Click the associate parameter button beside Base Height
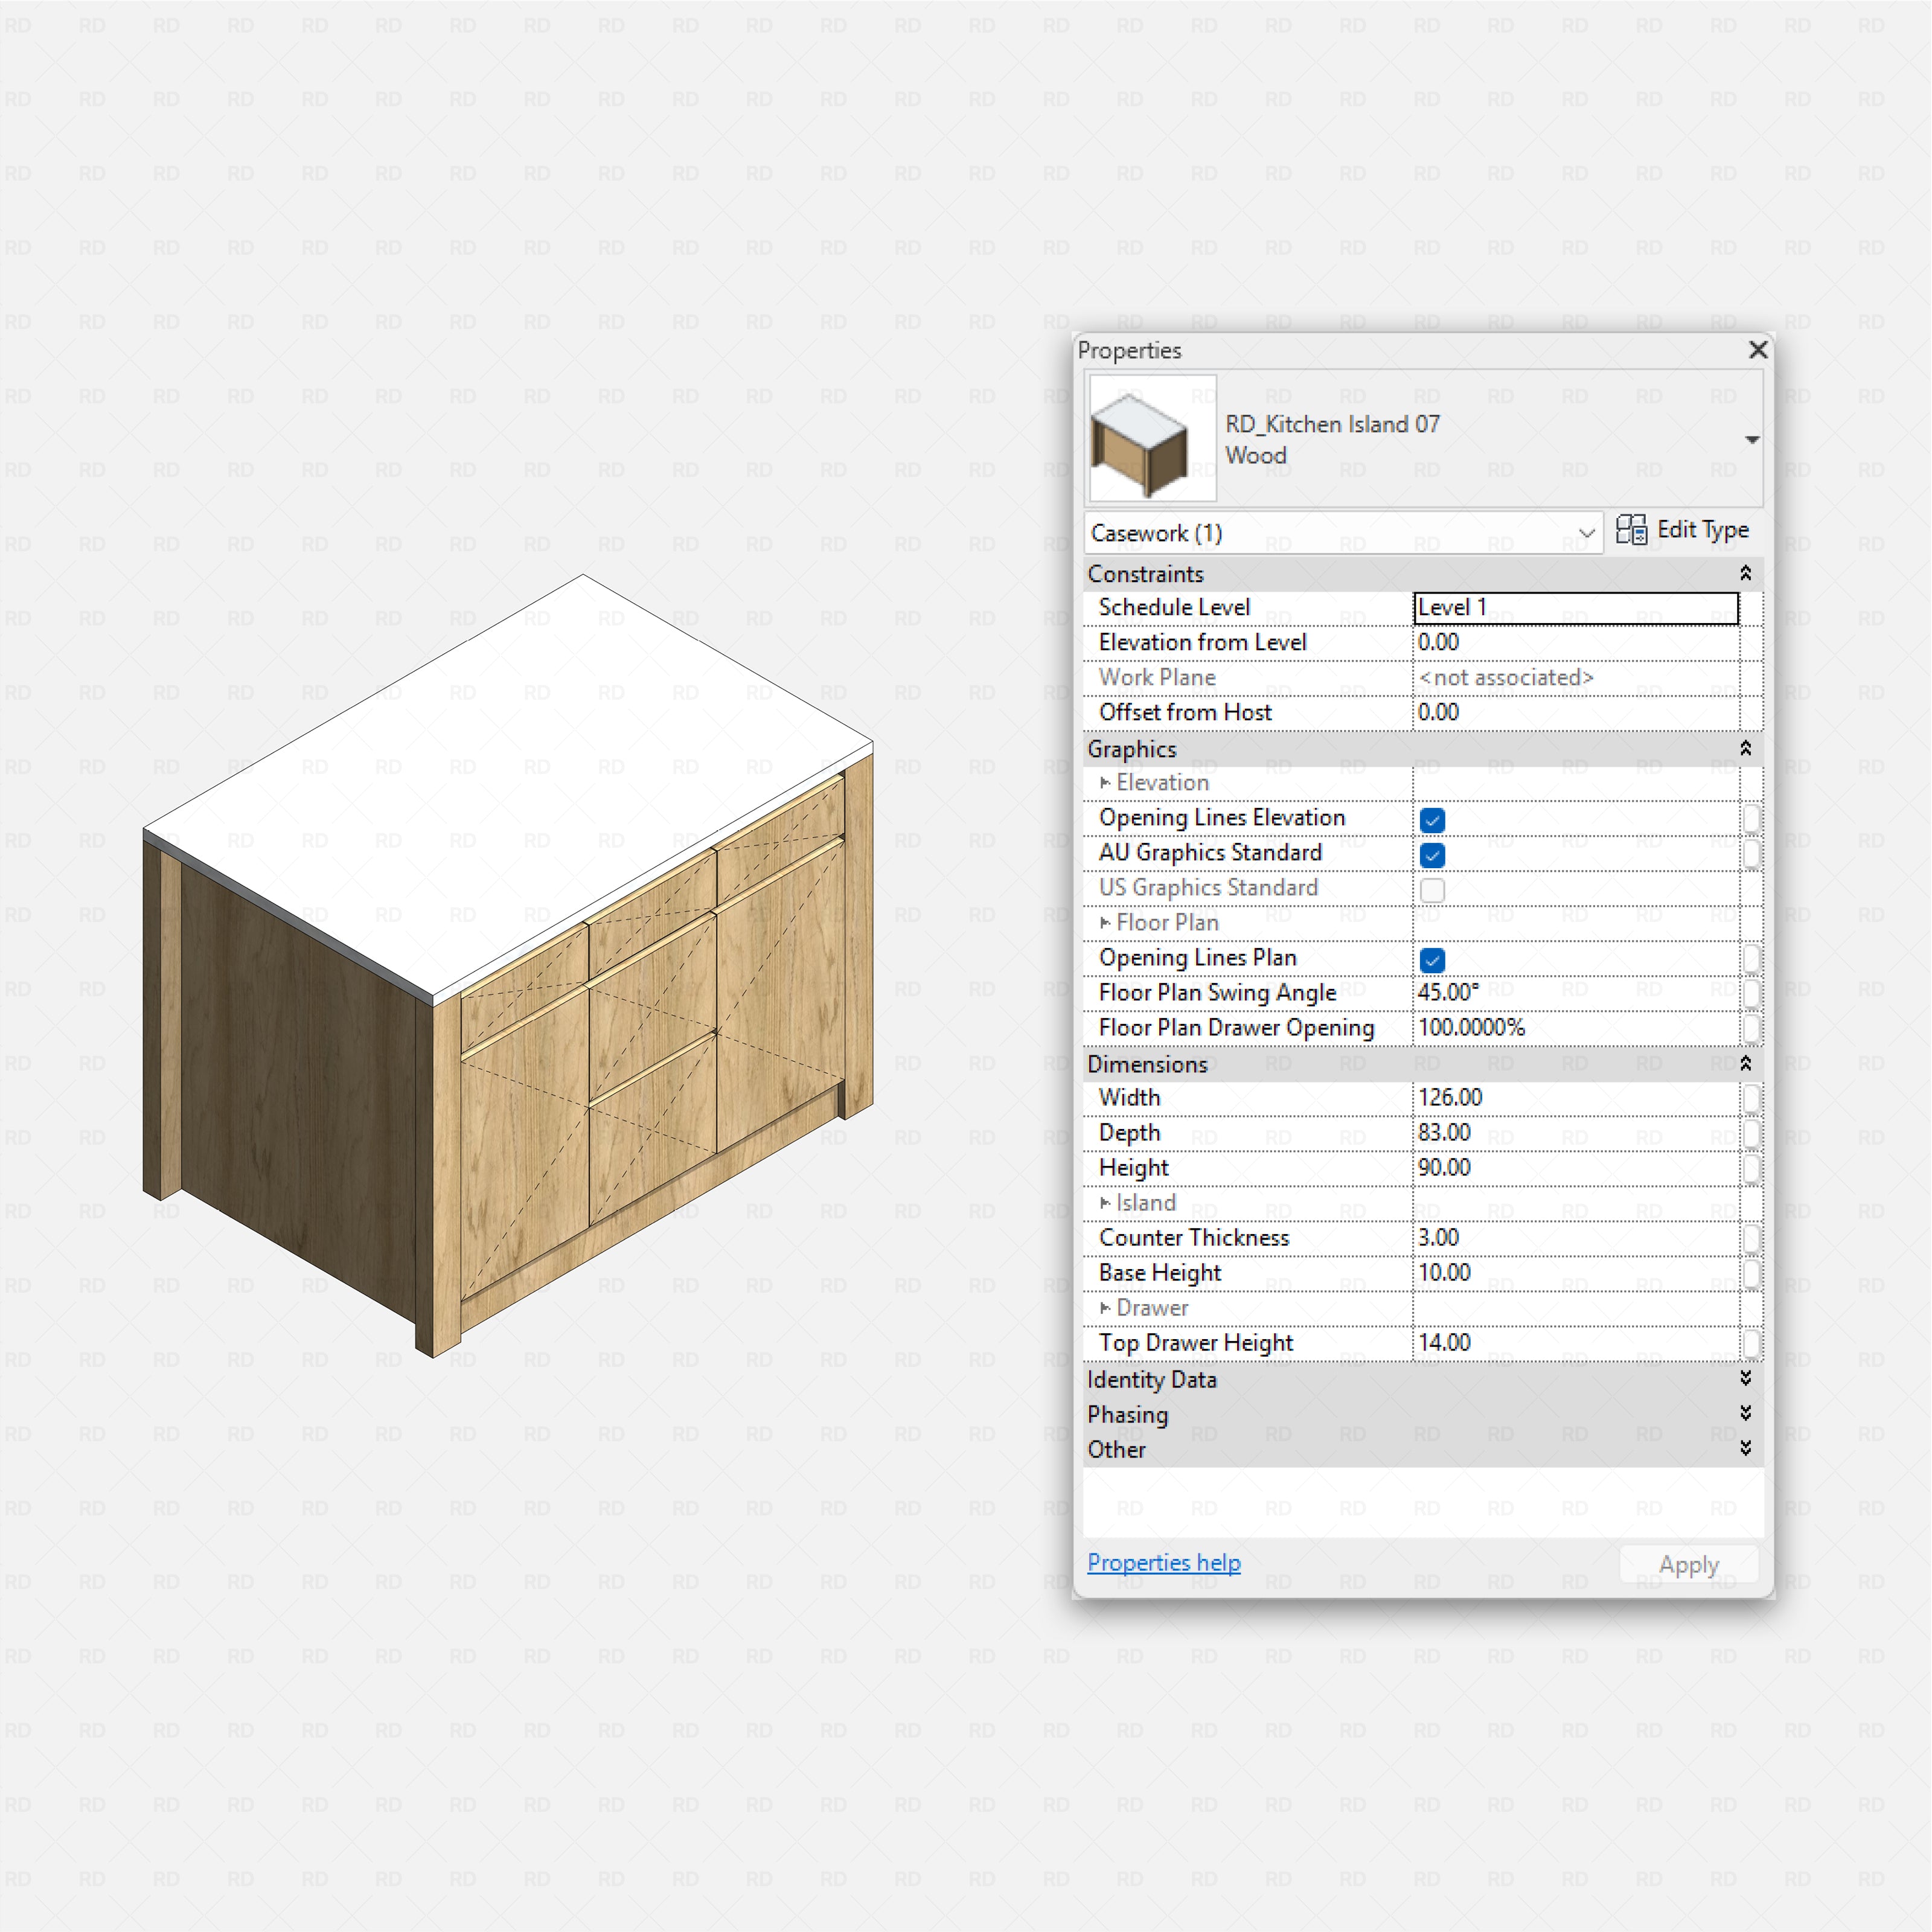 click(1753, 1274)
